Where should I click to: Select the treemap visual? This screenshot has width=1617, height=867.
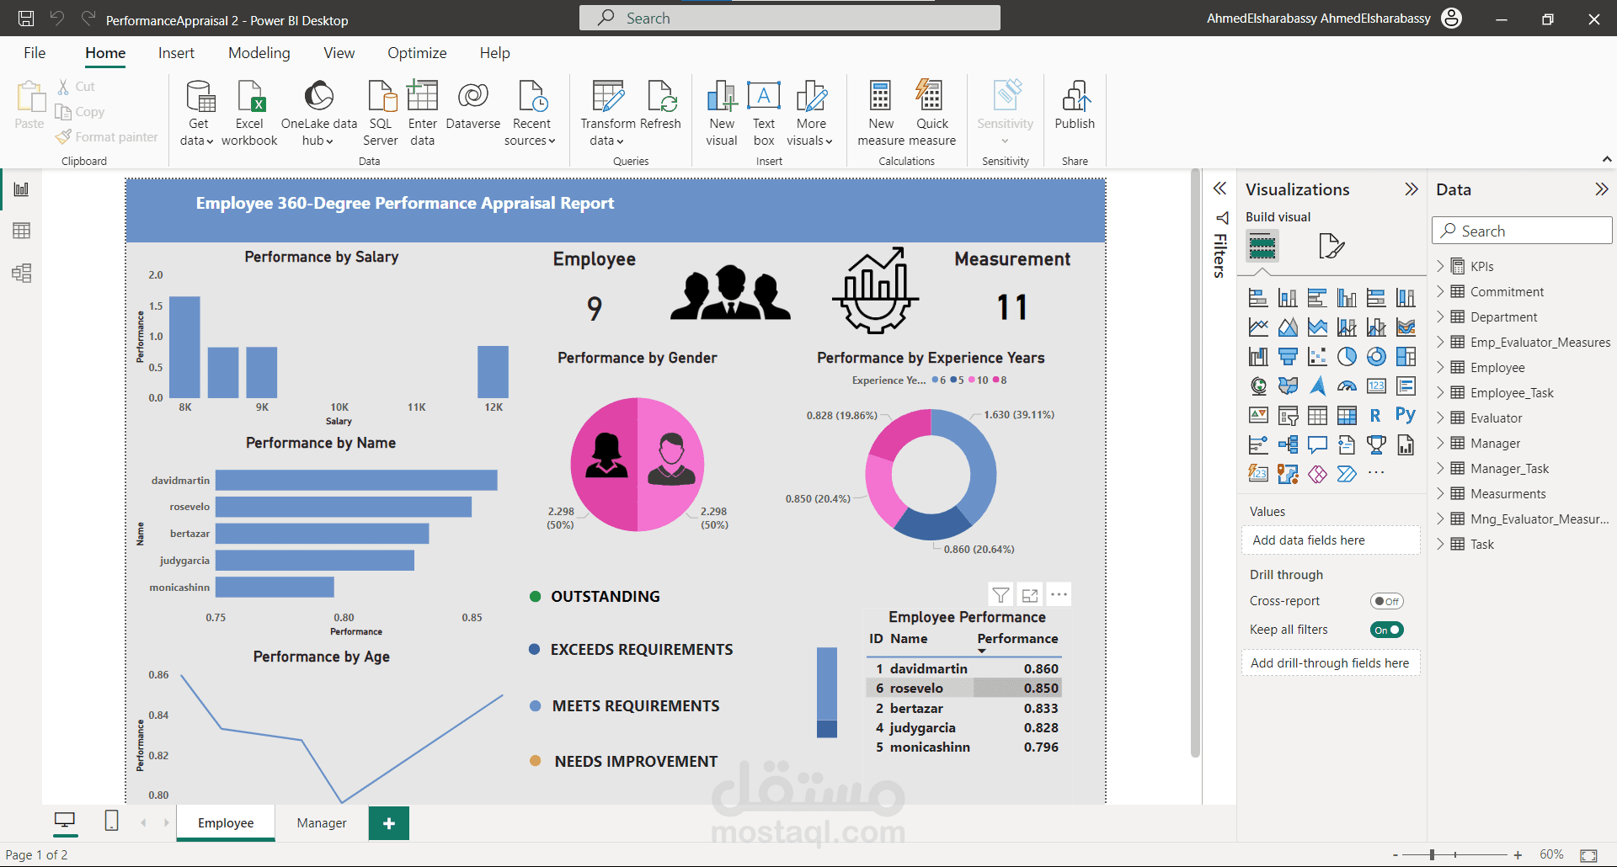(x=1406, y=357)
